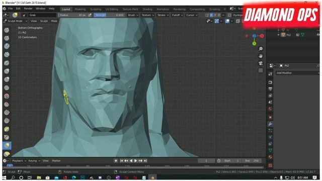Open the Texture properties tab icon

click(x=270, y=165)
